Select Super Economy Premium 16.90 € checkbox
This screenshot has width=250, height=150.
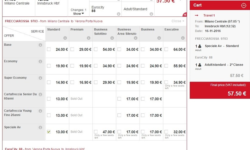coord(72,82)
